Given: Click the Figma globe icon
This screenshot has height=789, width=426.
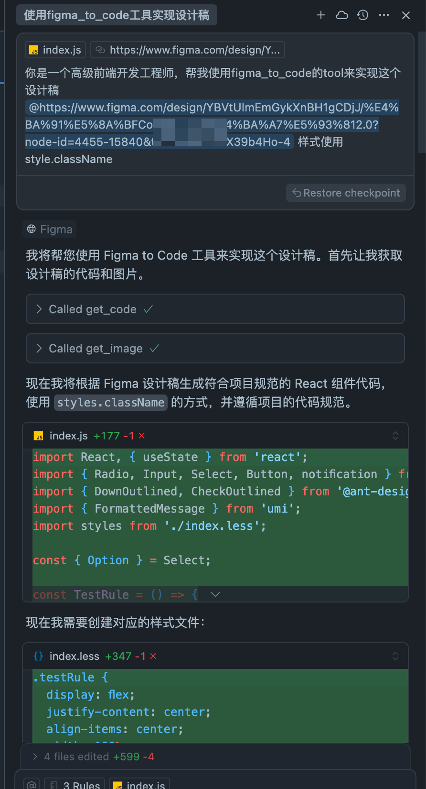Looking at the screenshot, I should [32, 229].
